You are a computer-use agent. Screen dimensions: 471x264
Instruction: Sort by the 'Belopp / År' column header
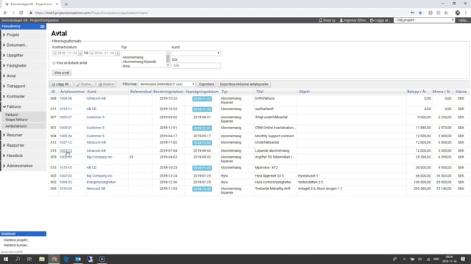tap(417, 92)
